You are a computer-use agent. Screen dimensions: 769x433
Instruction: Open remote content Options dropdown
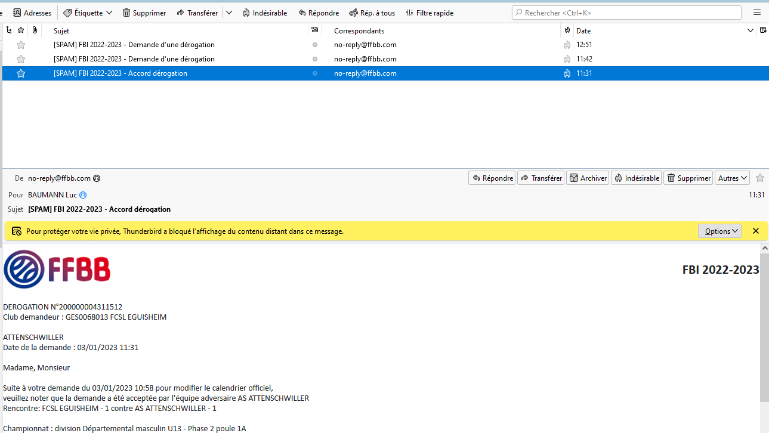click(x=719, y=231)
